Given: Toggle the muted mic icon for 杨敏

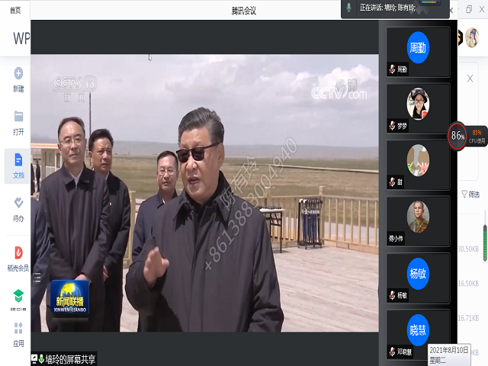Looking at the screenshot, I should point(392,294).
